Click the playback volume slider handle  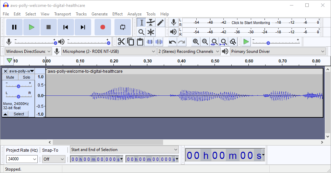click(x=109, y=43)
